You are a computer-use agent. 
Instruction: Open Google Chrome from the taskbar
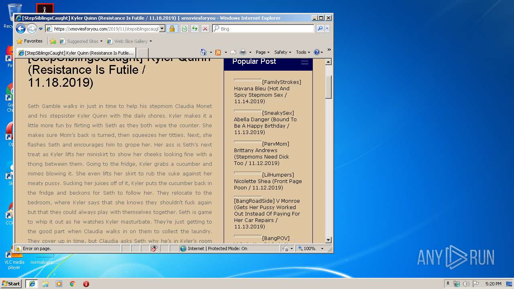pyautogui.click(x=72, y=283)
